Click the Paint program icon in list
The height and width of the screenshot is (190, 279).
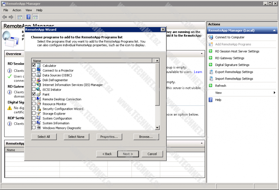pyautogui.click(x=39, y=94)
